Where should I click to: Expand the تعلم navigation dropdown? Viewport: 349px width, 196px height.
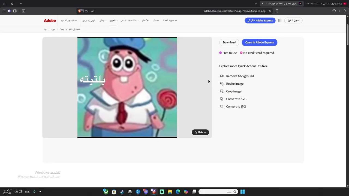[156, 20]
